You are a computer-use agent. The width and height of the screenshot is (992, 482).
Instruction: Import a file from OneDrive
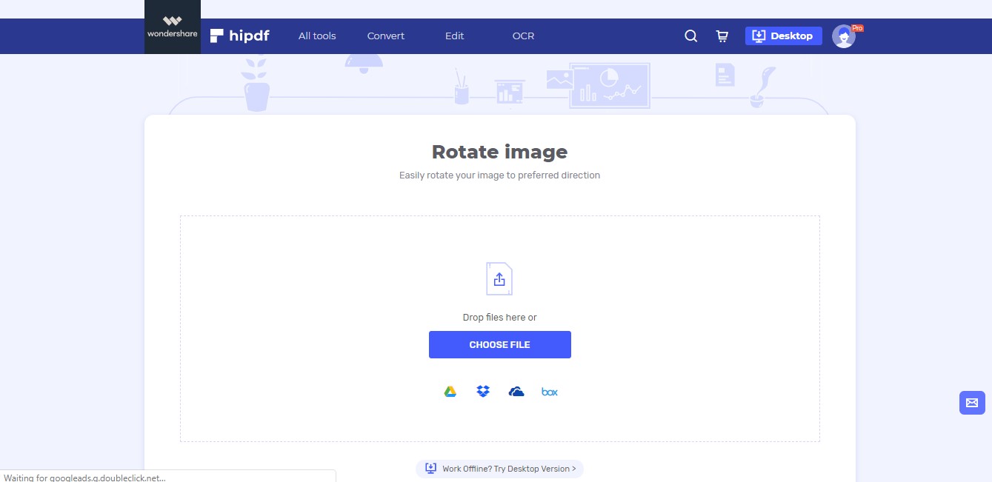[516, 392]
